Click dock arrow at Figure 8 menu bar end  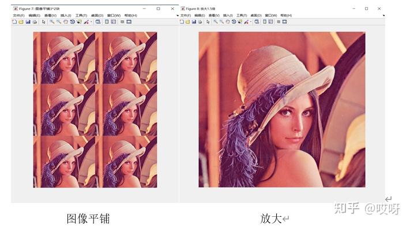tap(383, 16)
